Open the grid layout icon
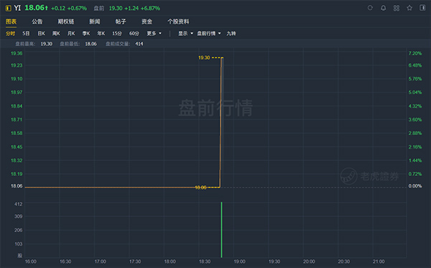The height and width of the screenshot is (268, 431). tap(397, 8)
